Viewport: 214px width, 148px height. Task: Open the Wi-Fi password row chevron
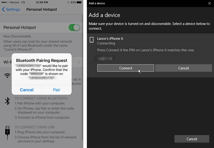(x=79, y=62)
